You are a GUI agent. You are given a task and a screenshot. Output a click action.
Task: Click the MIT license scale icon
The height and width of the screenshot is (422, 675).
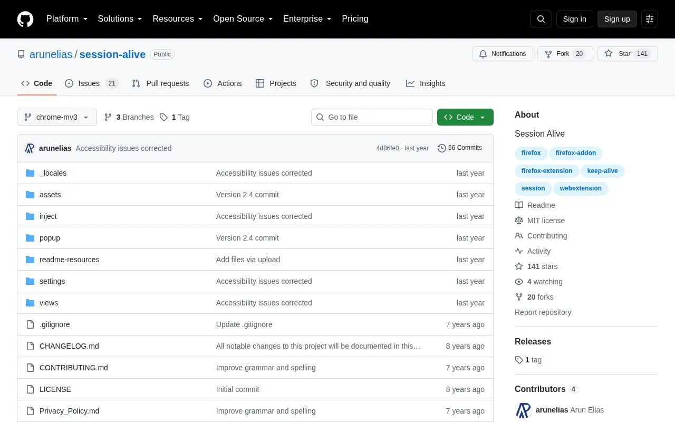519,220
